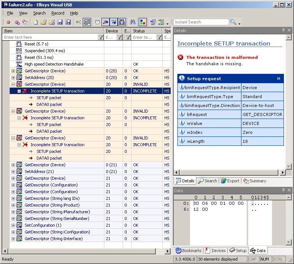The width and height of the screenshot is (294, 264).
Task: Open the Search menu
Action: [x=39, y=13]
